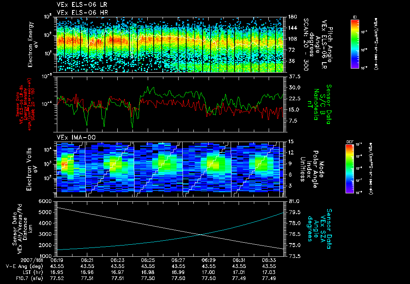Click the 78.0 SZA degrees tick label

point(294,223)
